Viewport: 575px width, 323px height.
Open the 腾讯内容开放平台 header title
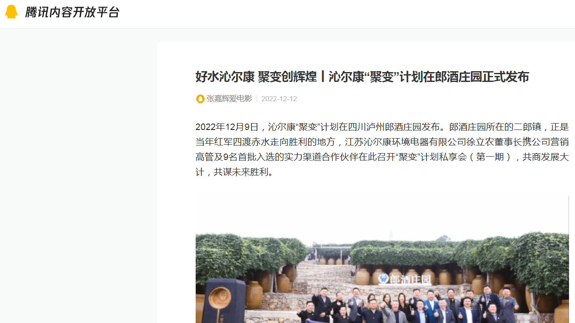pyautogui.click(x=72, y=12)
